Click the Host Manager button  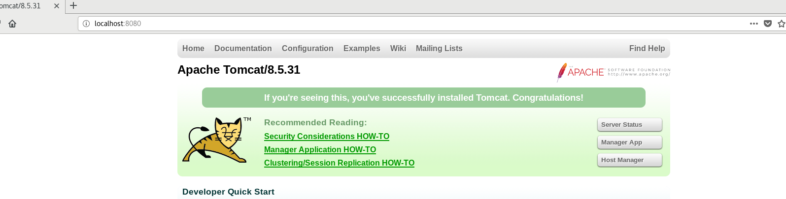[630, 160]
